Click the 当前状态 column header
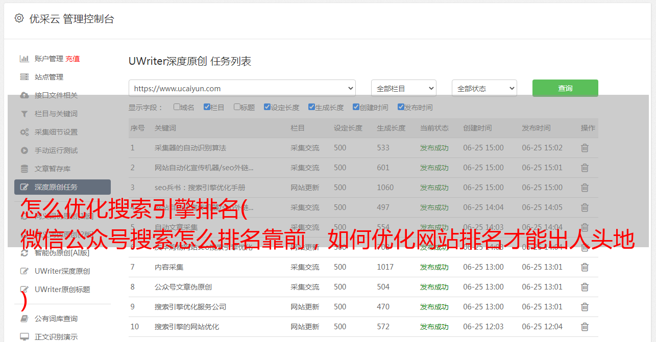Screen dimensions: 656x342 434,128
